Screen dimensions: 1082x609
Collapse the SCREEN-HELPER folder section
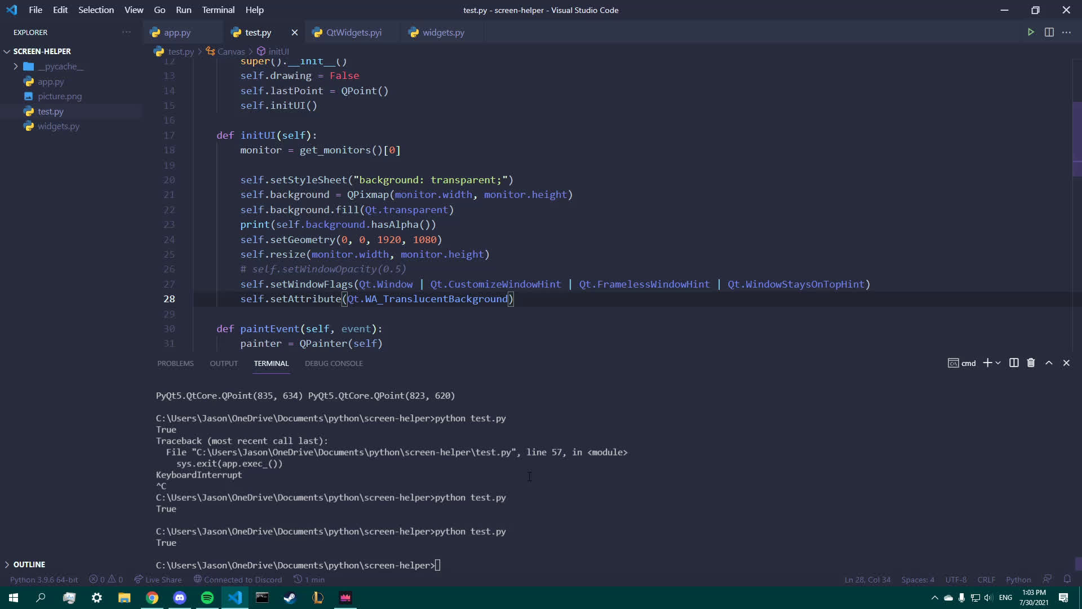tap(42, 51)
